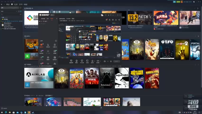Select active orange scene tab in streaming app
The width and height of the screenshot is (202, 114).
tap(52, 18)
